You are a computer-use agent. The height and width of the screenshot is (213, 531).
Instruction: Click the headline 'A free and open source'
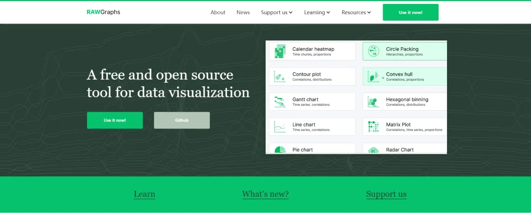click(x=160, y=75)
